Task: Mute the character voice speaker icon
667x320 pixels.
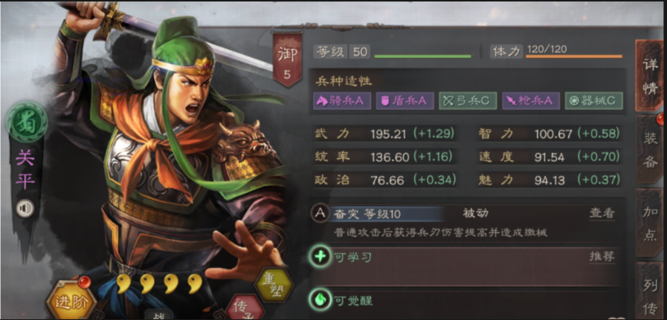Action: point(25,209)
